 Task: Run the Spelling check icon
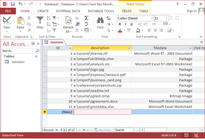click(x=87, y=24)
